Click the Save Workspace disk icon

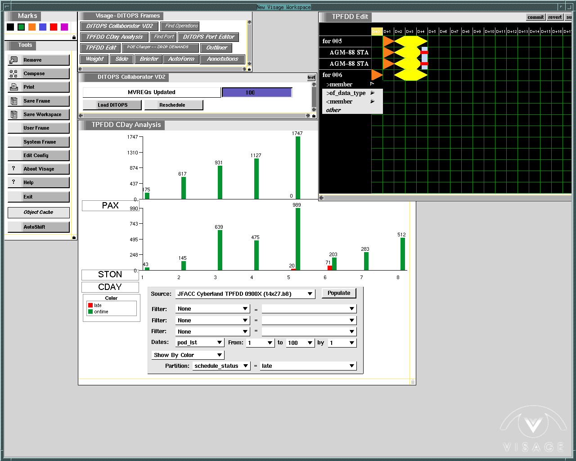(13, 114)
